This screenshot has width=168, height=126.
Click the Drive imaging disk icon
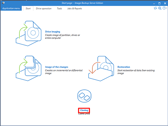(29, 34)
